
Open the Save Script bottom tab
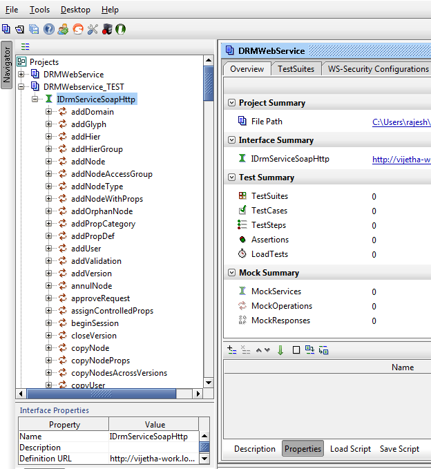(x=399, y=449)
